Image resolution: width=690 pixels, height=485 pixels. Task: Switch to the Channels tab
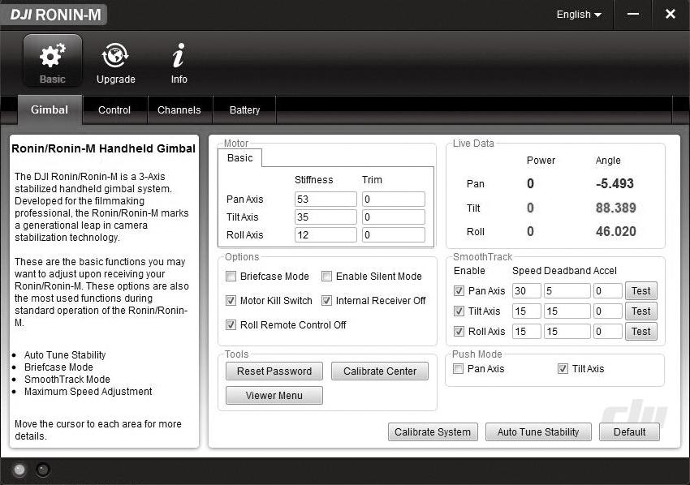pos(179,110)
